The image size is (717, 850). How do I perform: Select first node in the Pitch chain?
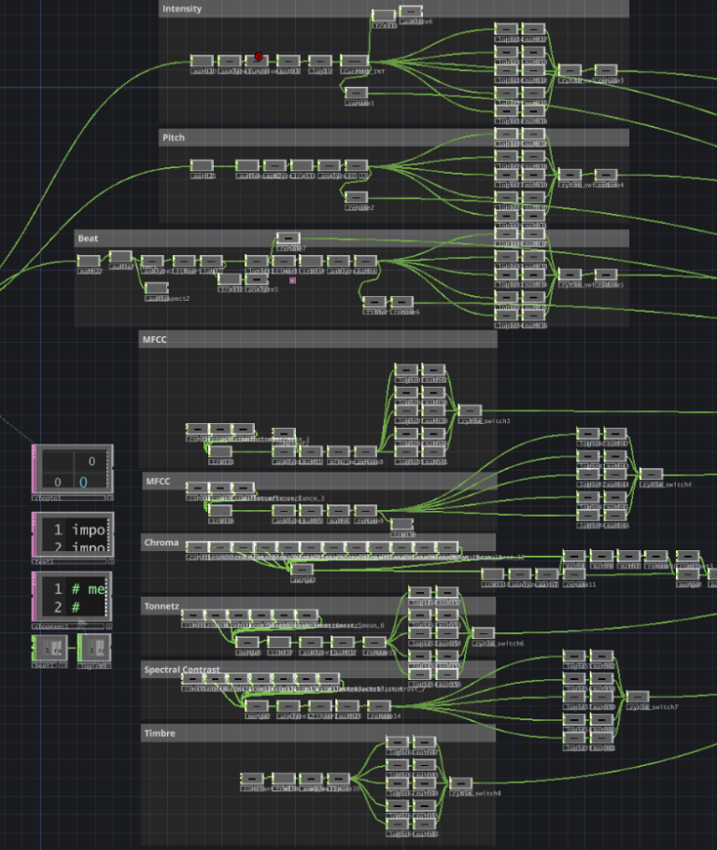coord(203,166)
